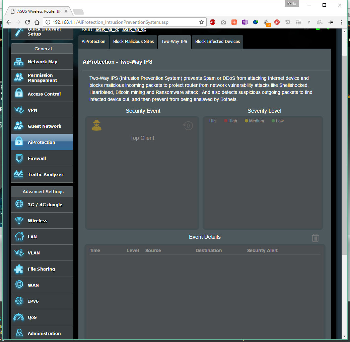
Task: Open Chrome's three-dot menu
Action: 341,22
